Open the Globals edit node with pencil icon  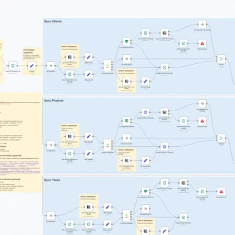(x=32, y=66)
